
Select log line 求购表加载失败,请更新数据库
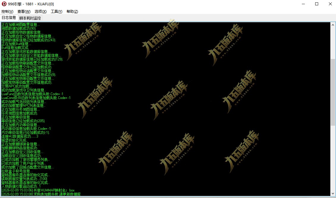click(41, 194)
